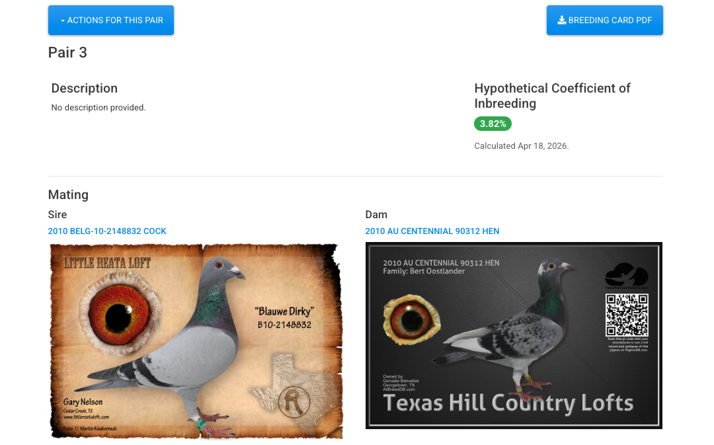Viewport: 714px width, 445px height.
Task: Click the download icon on the PDF button
Action: click(x=562, y=20)
